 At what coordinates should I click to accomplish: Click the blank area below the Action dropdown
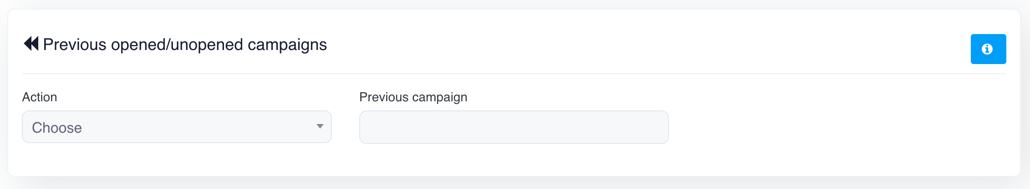[x=177, y=160]
